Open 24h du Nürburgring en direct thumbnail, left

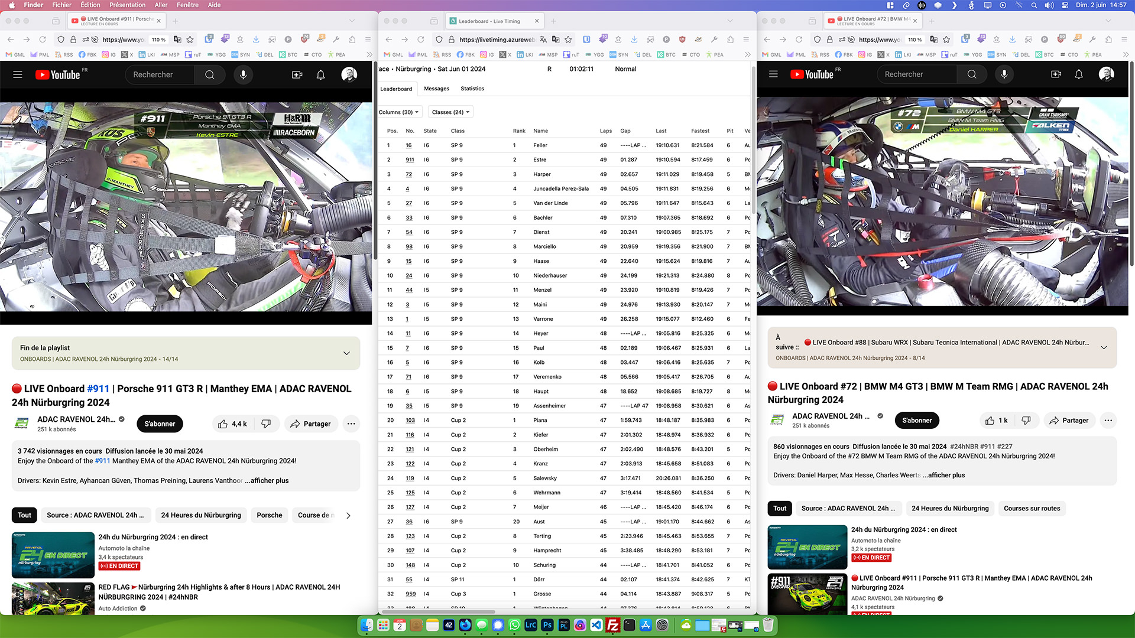click(x=53, y=555)
